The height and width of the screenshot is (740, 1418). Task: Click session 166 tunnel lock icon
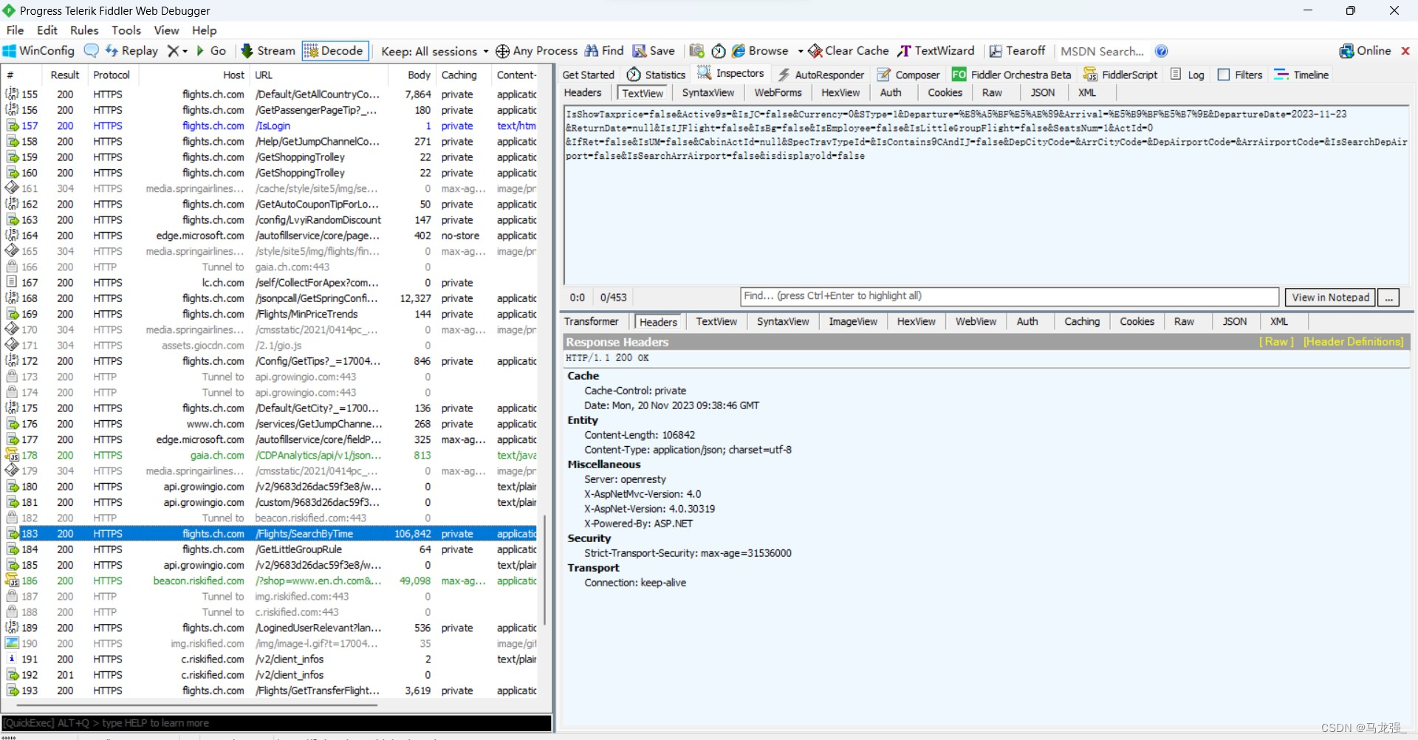click(x=12, y=267)
